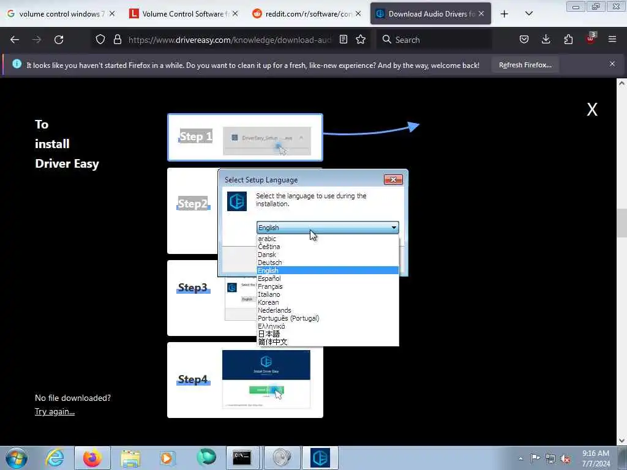The image size is (627, 470).
Task: Close the reddit.com tab
Action: [358, 14]
